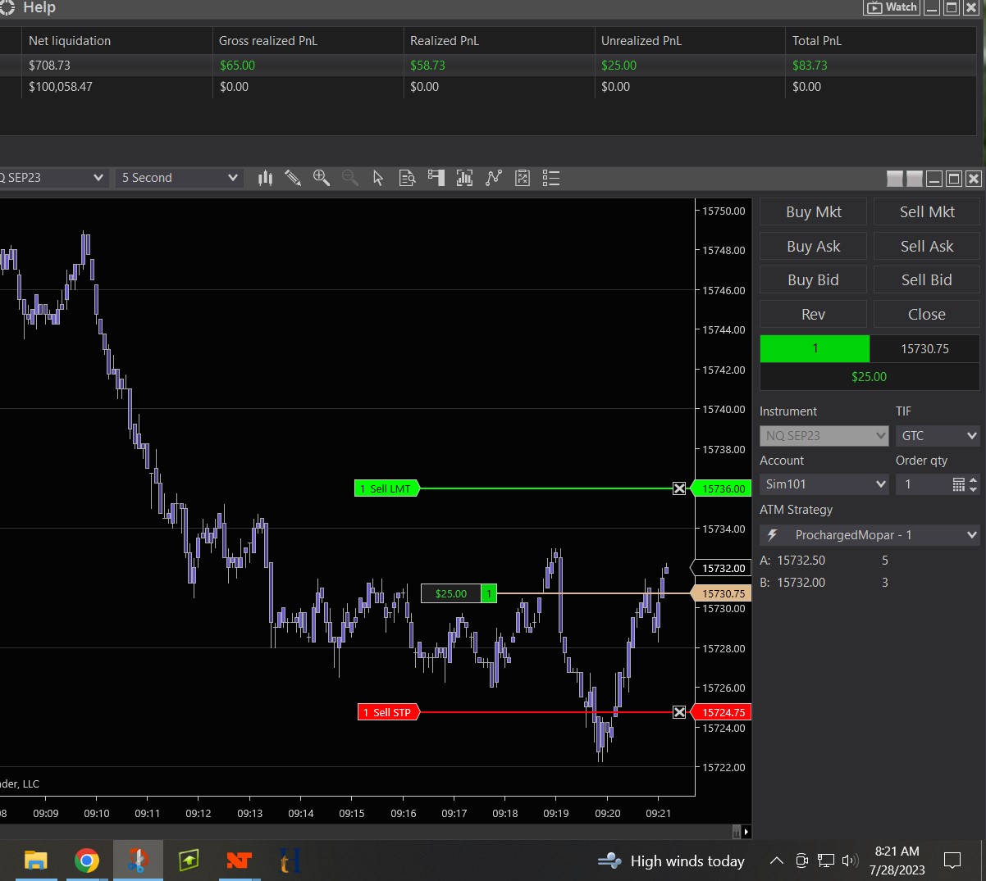The width and height of the screenshot is (986, 881).
Task: Open the ATM Strategy ProchargedMopar dropdown
Action: [870, 535]
